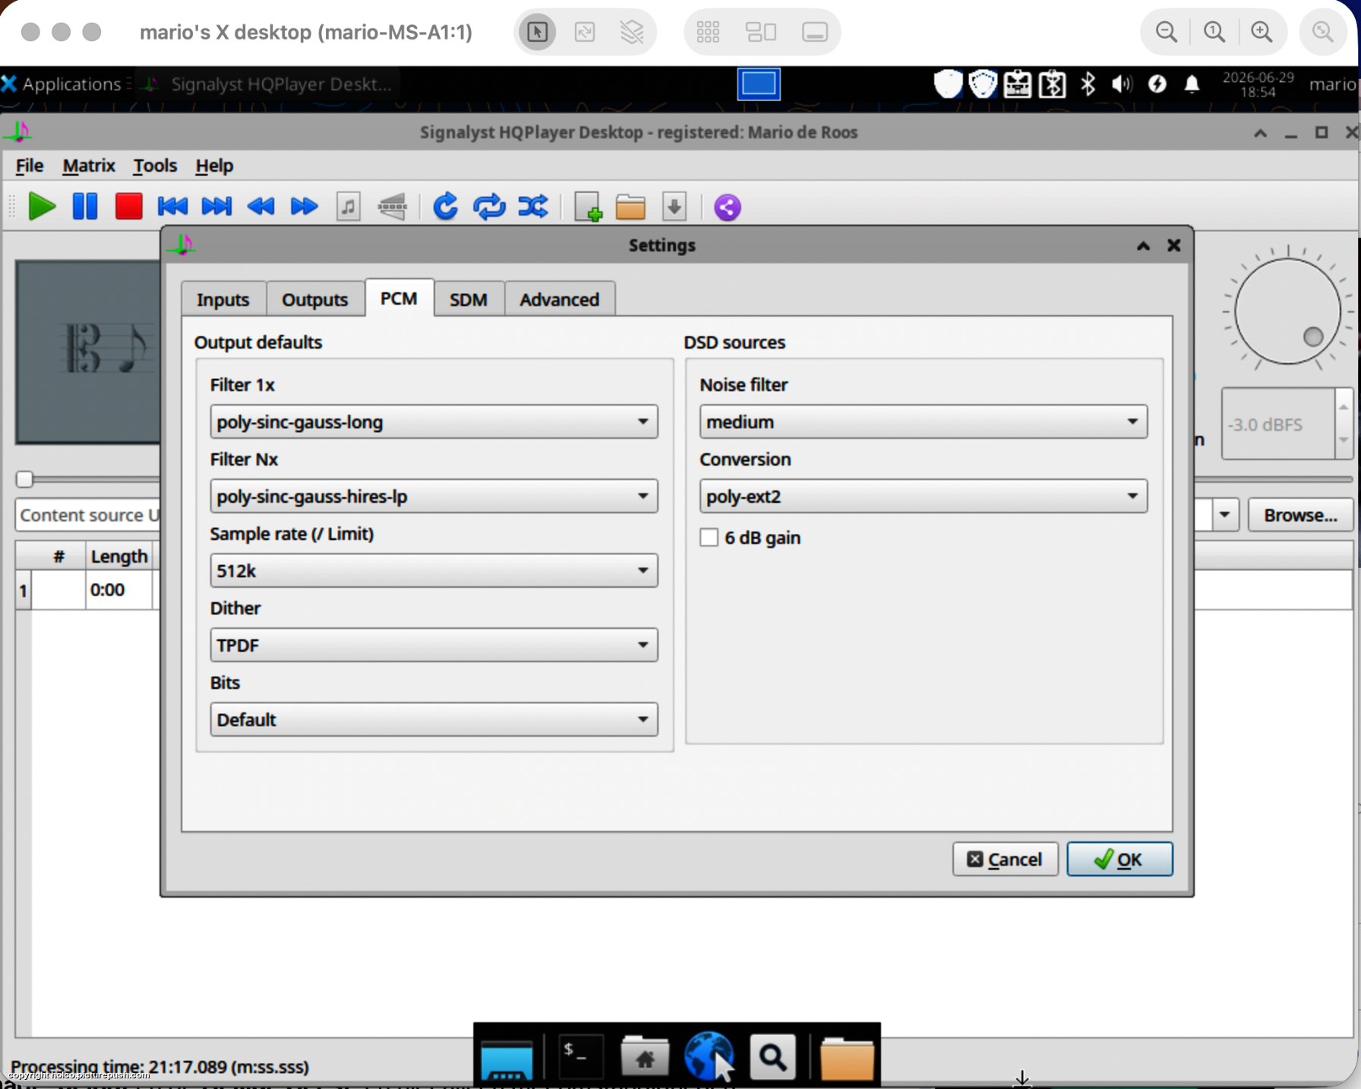Viewport: 1361px width, 1089px height.
Task: Click the music note icon in toolbar
Action: click(348, 207)
